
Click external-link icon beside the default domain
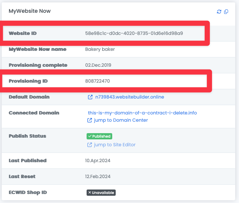pos(90,97)
